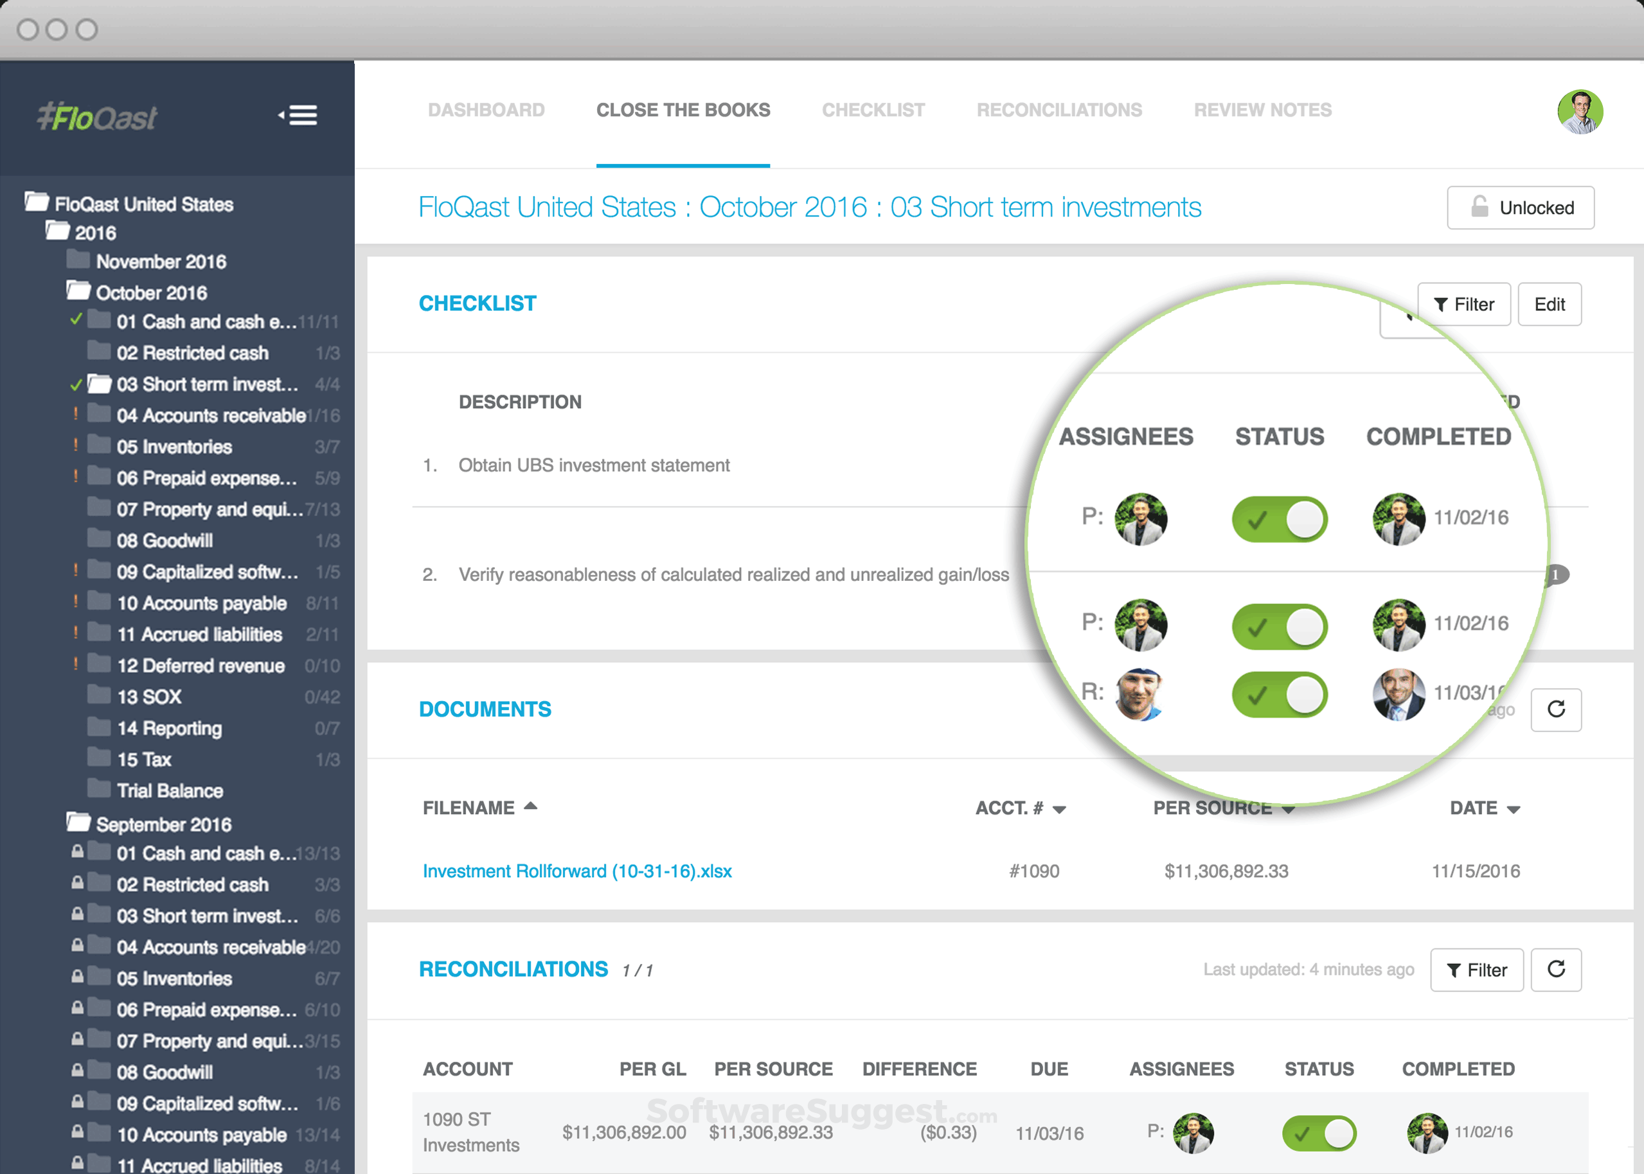Open the Investment Rollforward (10-31-16).xlsx link

(577, 871)
